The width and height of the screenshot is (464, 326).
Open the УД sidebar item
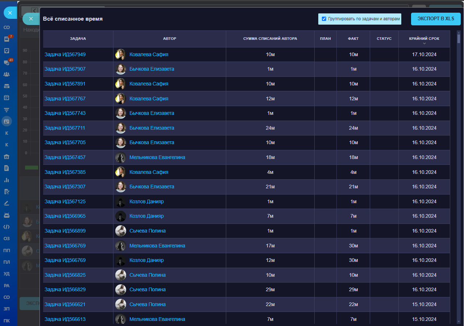click(x=7, y=274)
